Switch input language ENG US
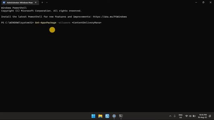Screen dimensions: 214x120 [181, 116]
